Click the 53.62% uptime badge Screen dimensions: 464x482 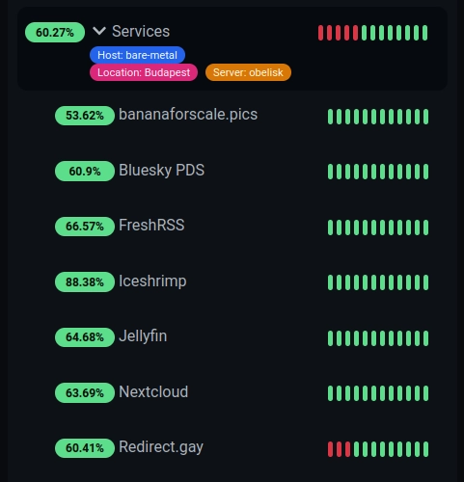pos(85,116)
